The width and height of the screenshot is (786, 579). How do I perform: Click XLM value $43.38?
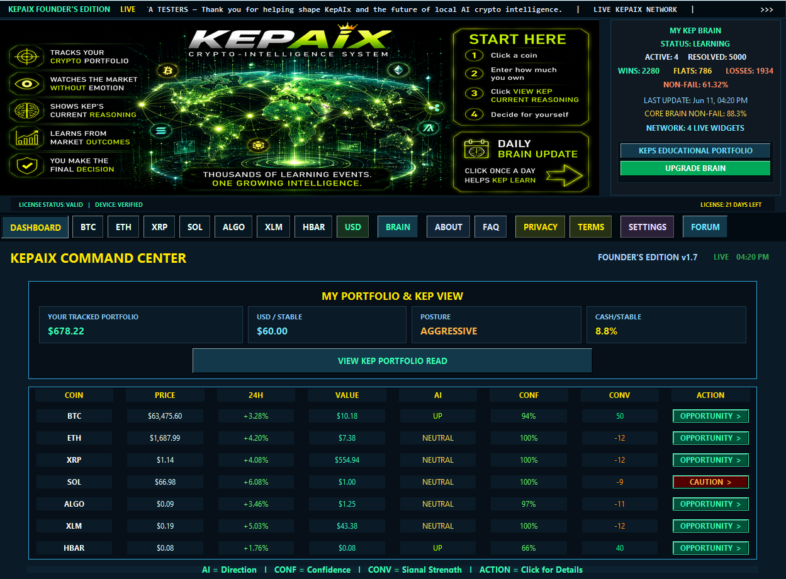click(x=347, y=526)
